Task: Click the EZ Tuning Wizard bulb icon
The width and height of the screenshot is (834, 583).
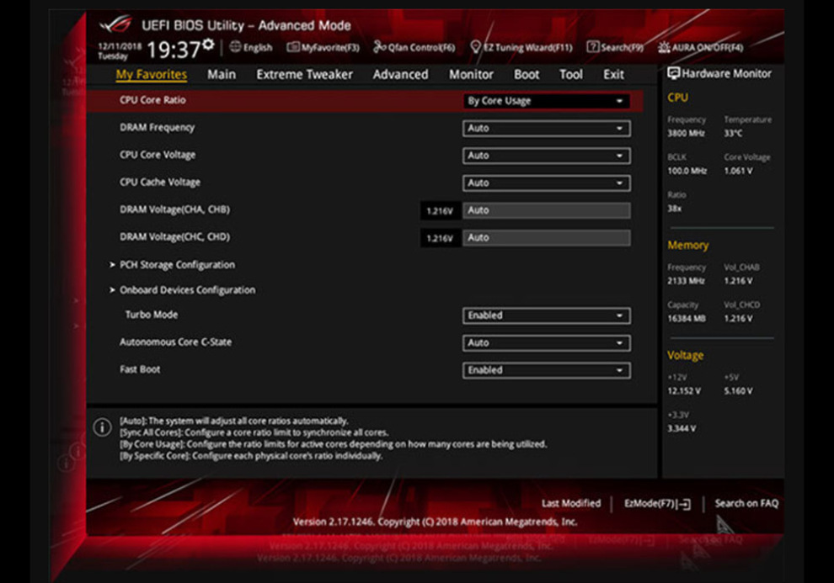Action: (475, 47)
